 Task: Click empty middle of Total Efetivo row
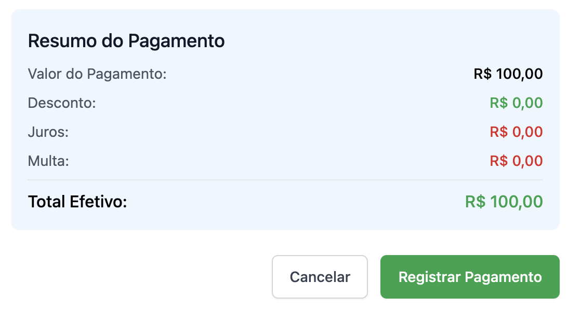[296, 202]
